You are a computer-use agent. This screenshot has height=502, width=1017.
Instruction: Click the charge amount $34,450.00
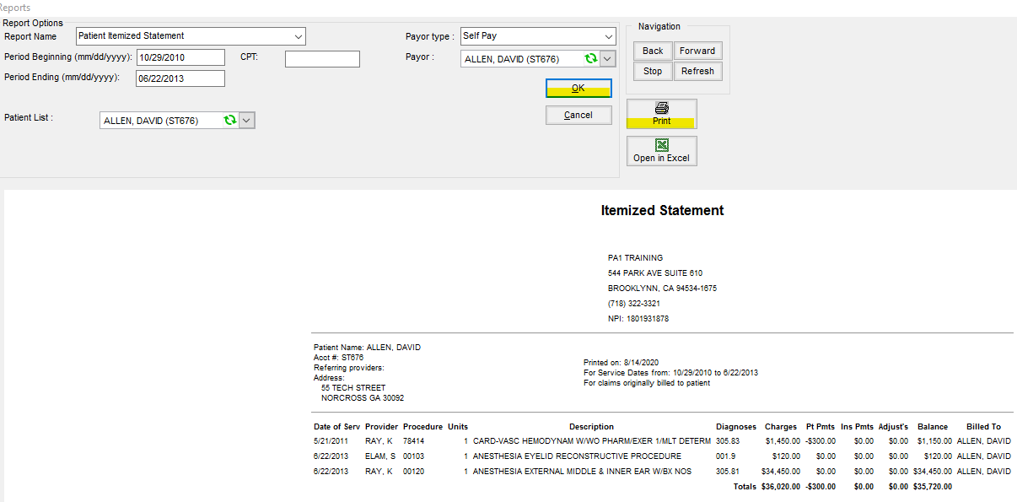point(780,471)
